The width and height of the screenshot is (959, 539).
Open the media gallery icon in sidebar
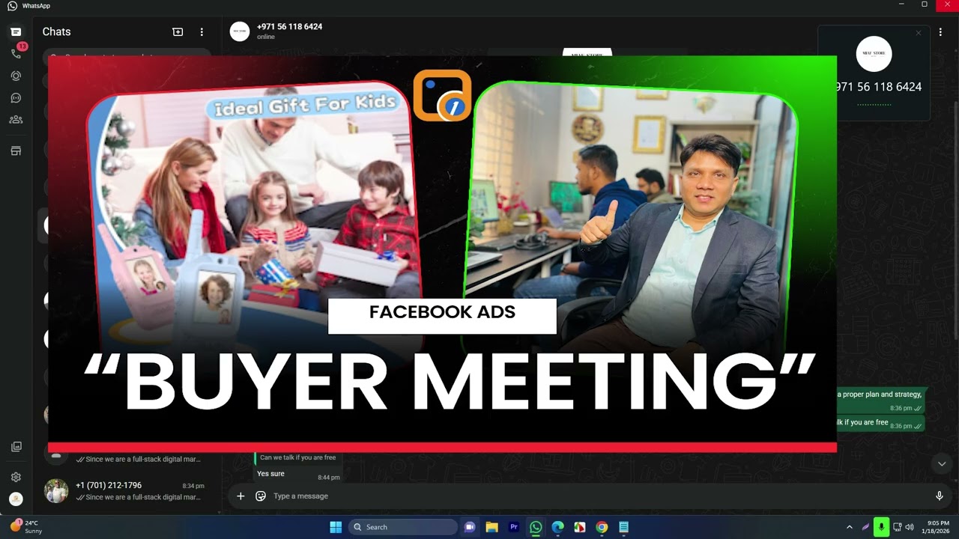coord(16,447)
